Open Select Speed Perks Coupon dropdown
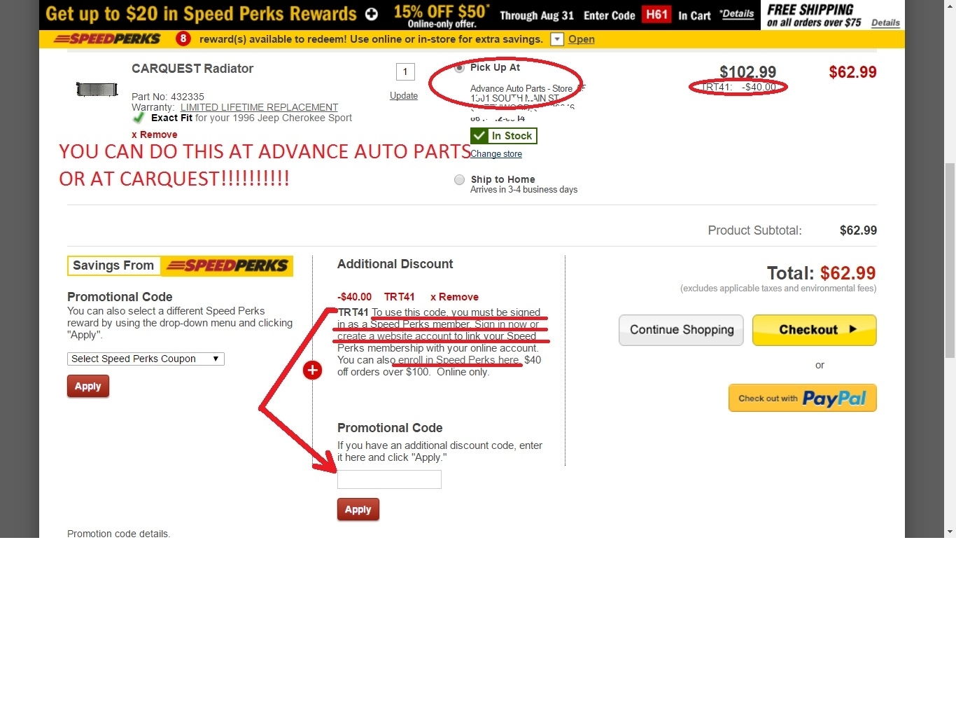Viewport: 956px width, 706px height. tap(146, 359)
